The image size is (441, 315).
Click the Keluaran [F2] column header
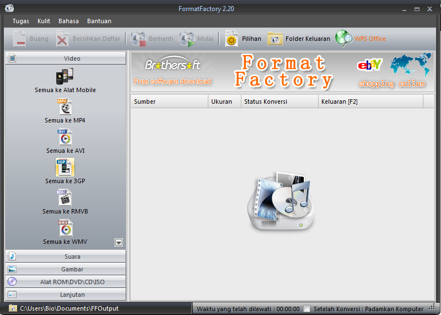coord(370,102)
